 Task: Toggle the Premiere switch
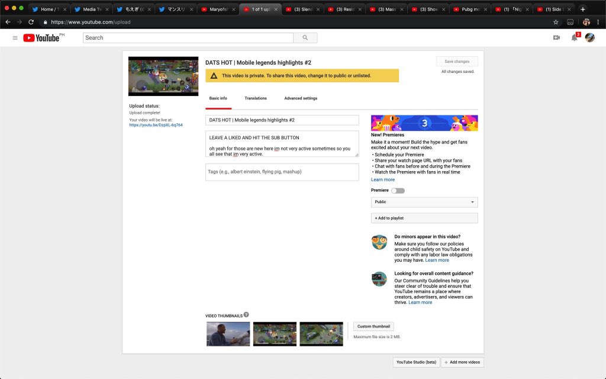pyautogui.click(x=398, y=191)
